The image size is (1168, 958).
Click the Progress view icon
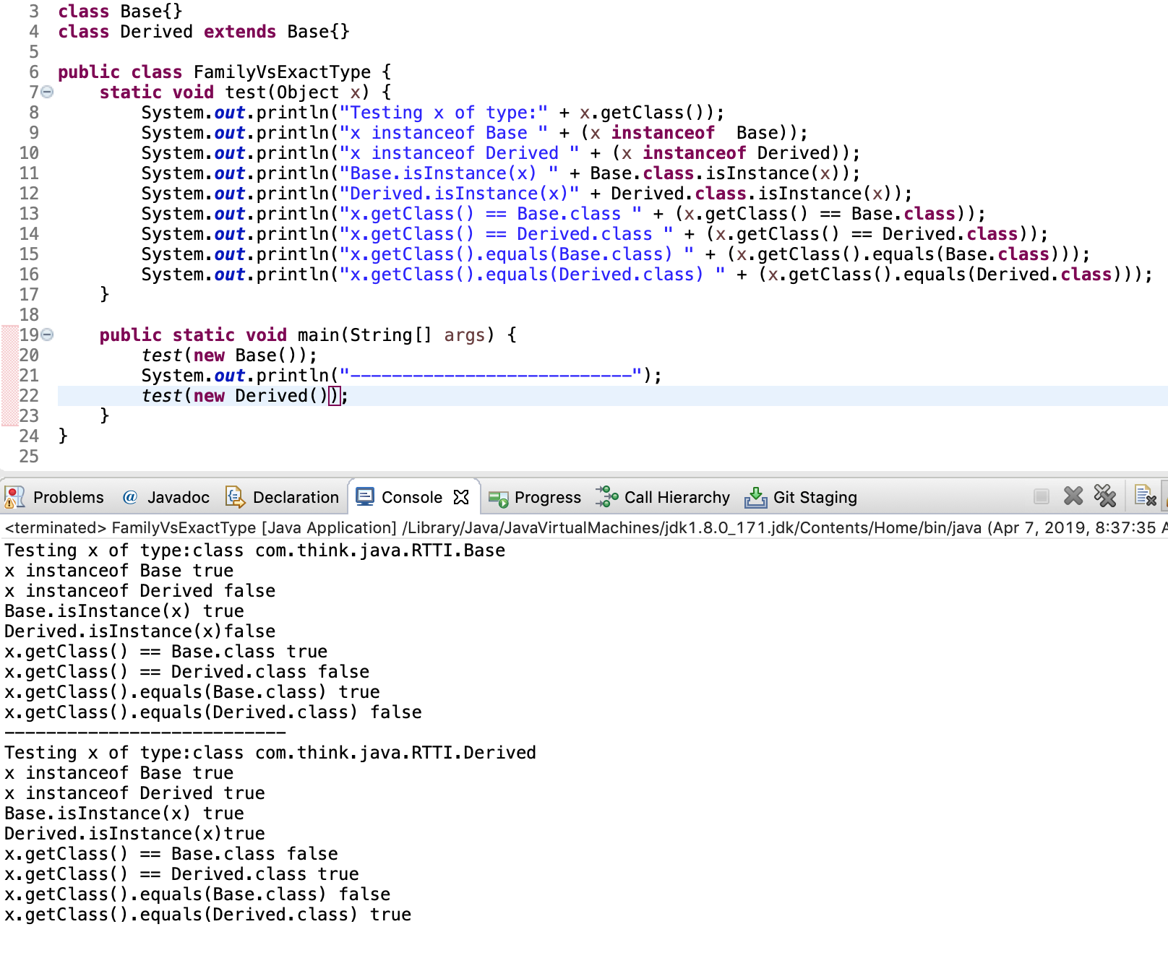tap(497, 497)
